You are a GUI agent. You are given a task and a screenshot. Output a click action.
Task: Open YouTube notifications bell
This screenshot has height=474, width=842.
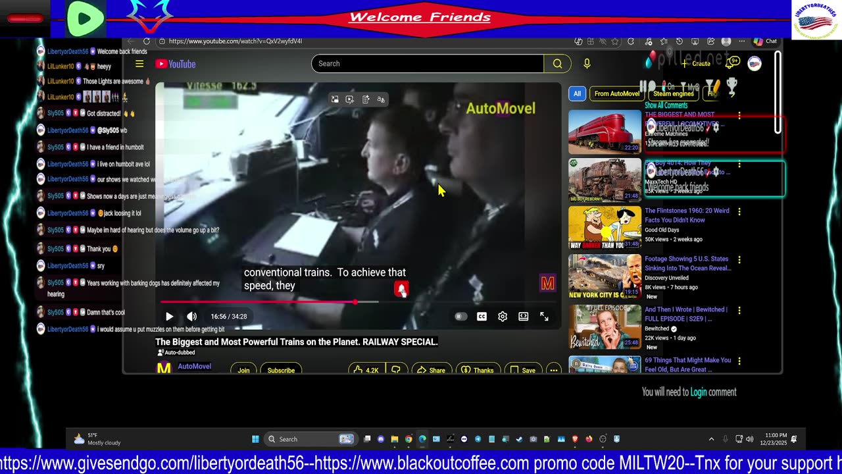pyautogui.click(x=732, y=64)
